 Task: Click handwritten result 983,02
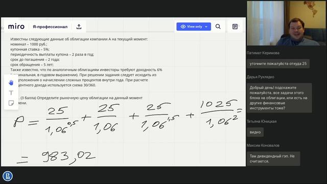68,157
